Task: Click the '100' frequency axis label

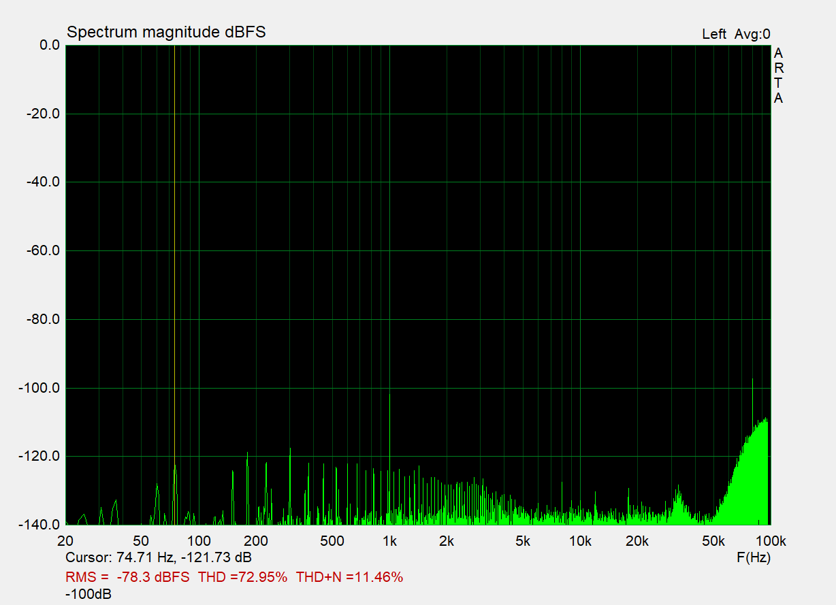Action: click(199, 542)
